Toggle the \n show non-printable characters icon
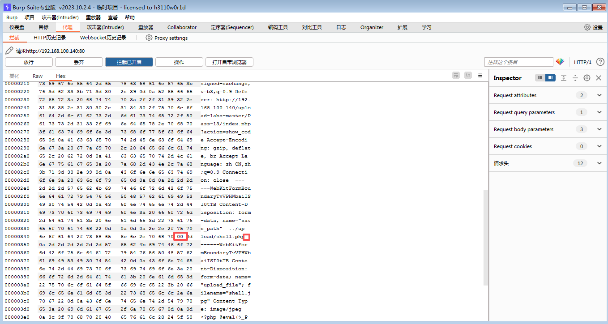Image resolution: width=608 pixels, height=324 pixels. click(468, 76)
